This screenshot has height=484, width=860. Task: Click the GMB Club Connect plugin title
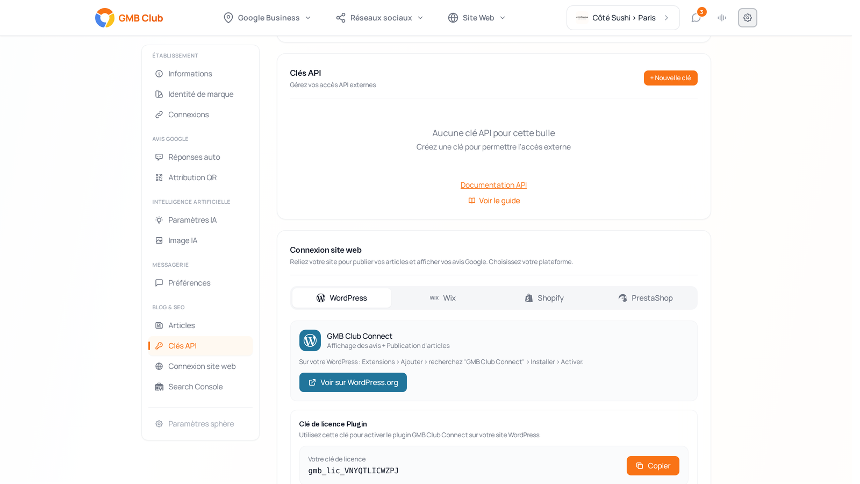point(360,336)
